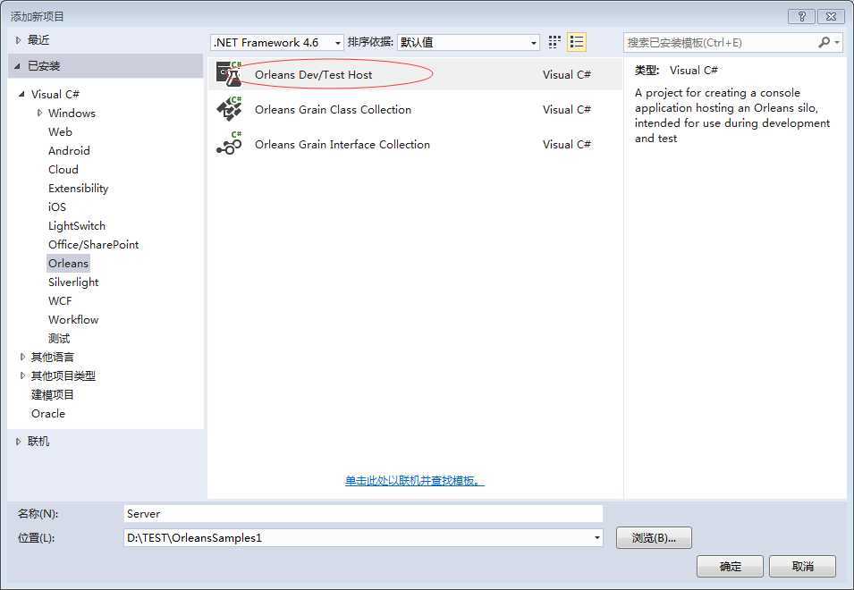Select the Extensibility category
This screenshot has height=590, width=854.
[x=79, y=188]
